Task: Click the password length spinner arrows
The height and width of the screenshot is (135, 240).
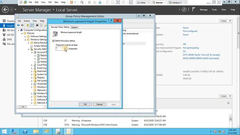Action: [66, 49]
